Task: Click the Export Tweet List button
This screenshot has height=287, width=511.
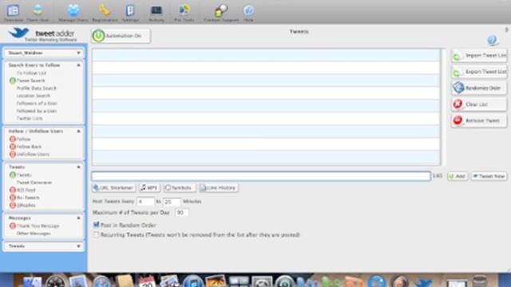Action: [x=479, y=72]
